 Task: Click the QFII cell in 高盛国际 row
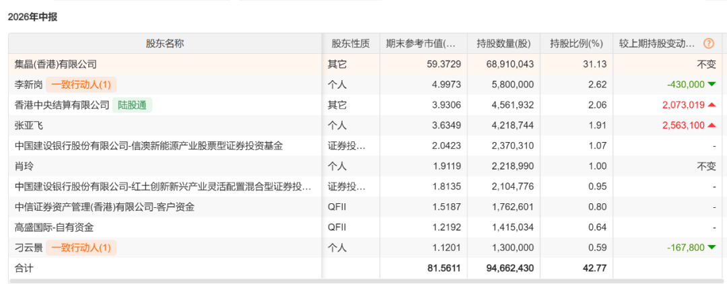337,227
